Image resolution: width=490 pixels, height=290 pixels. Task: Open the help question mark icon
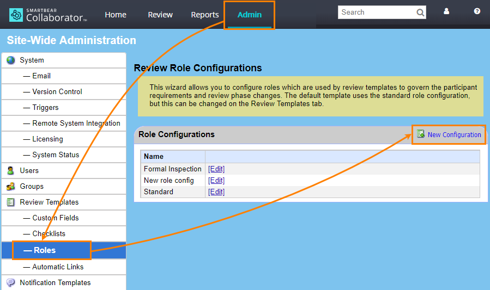pos(477,11)
